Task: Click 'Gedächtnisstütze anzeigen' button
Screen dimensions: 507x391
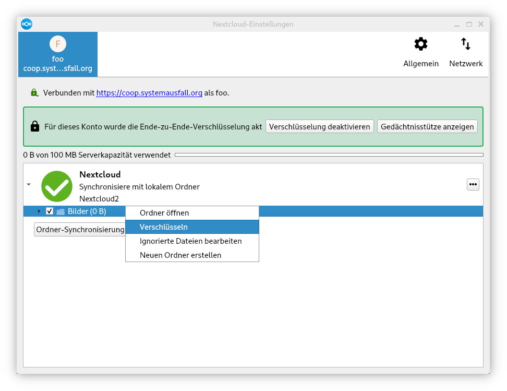Action: point(427,126)
